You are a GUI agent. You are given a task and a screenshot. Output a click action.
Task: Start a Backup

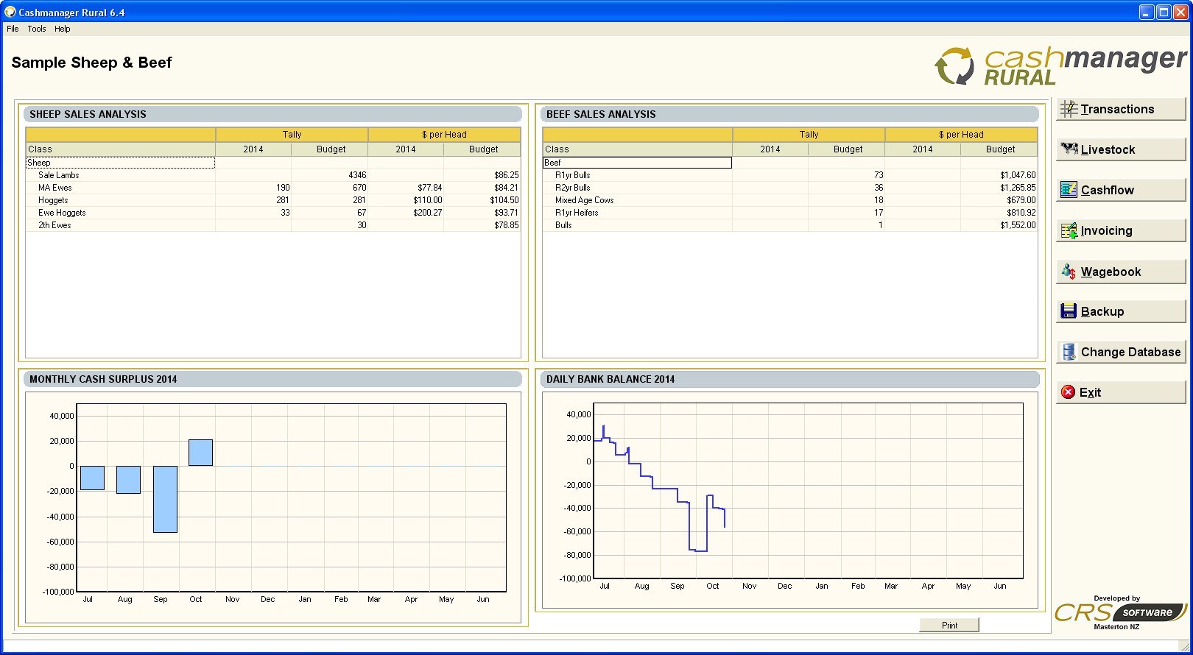pos(1121,311)
